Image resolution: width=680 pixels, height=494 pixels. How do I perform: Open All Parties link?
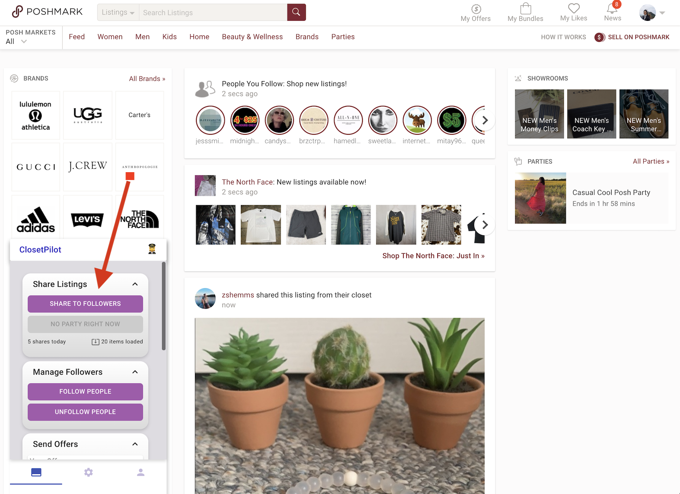click(651, 162)
